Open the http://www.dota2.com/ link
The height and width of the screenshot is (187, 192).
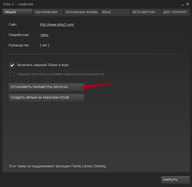tap(57, 25)
